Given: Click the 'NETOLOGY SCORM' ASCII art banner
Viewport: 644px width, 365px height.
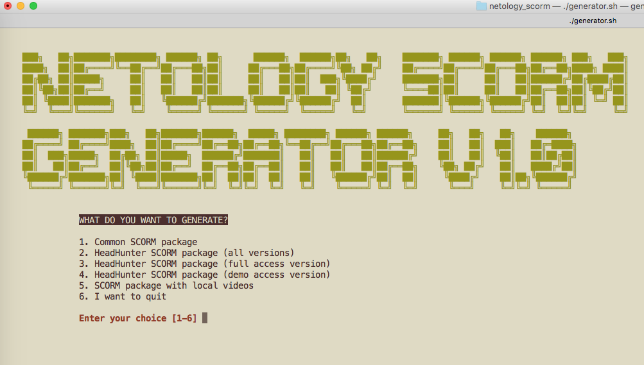Looking at the screenshot, I should coord(324,83).
